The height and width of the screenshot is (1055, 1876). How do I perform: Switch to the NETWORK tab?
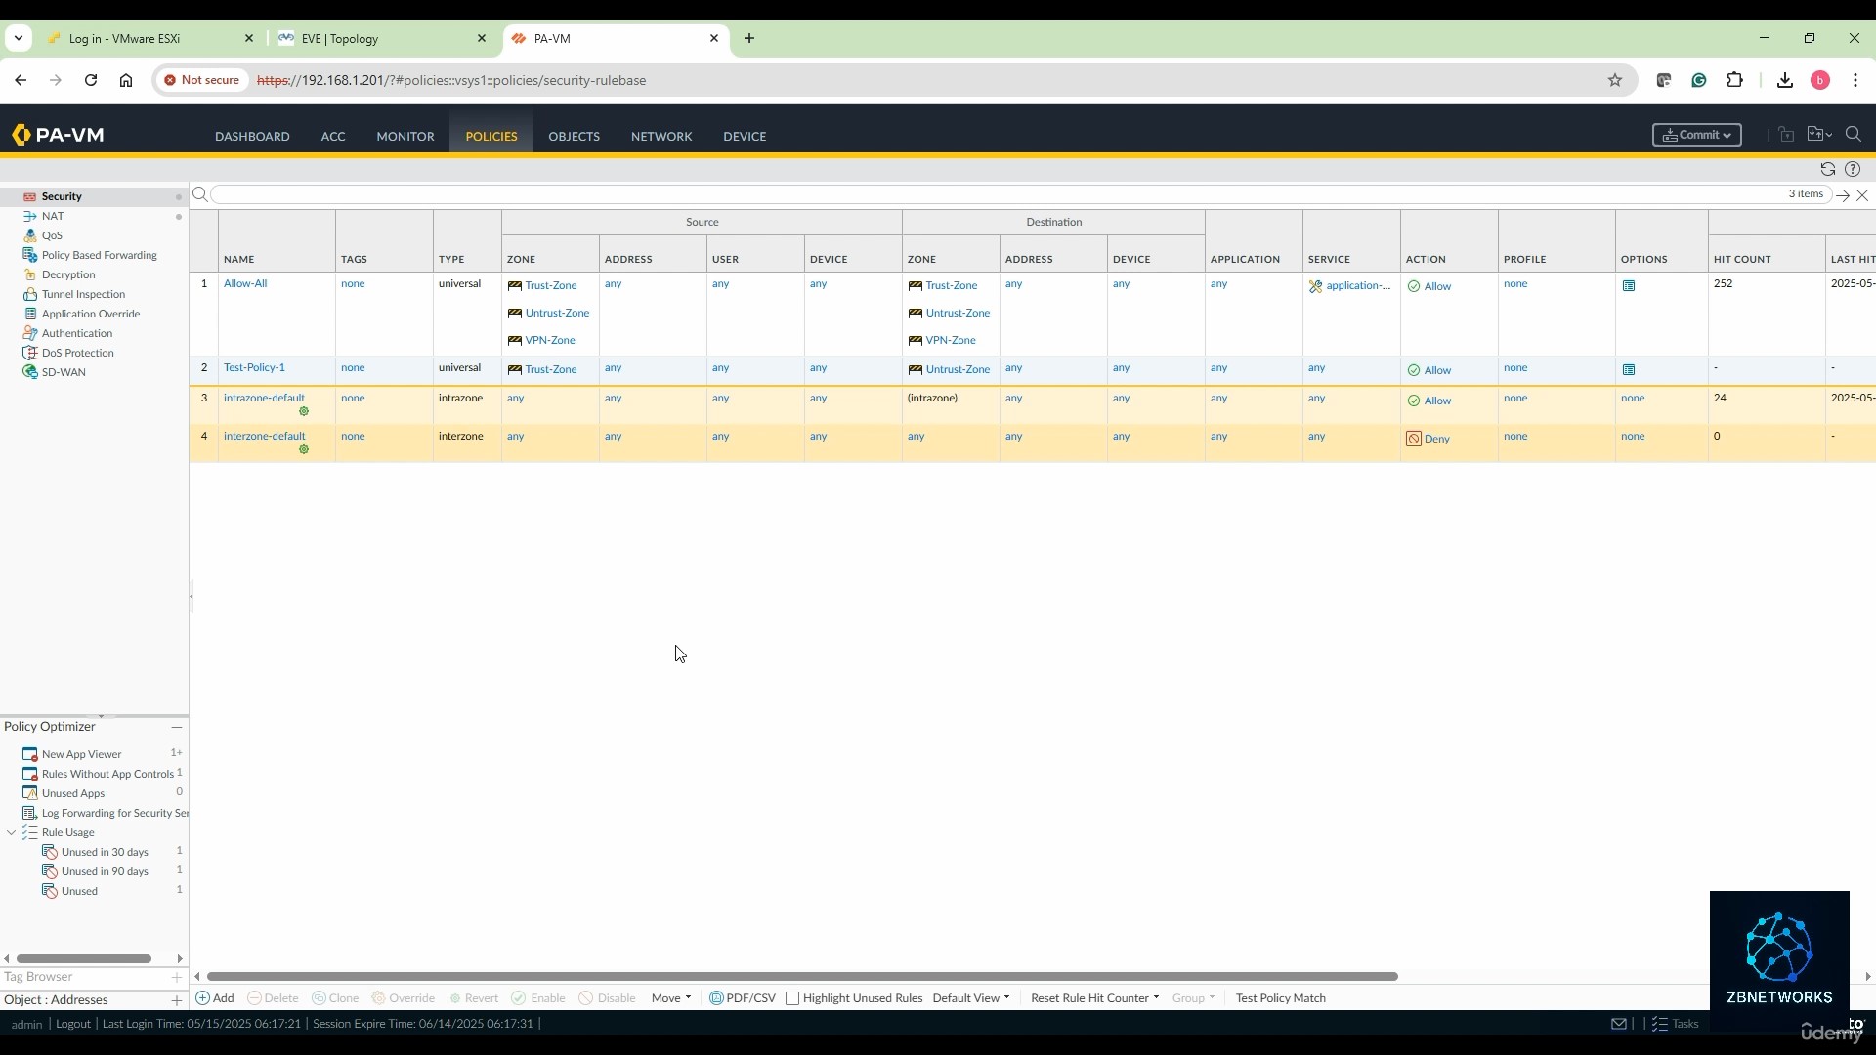(661, 136)
